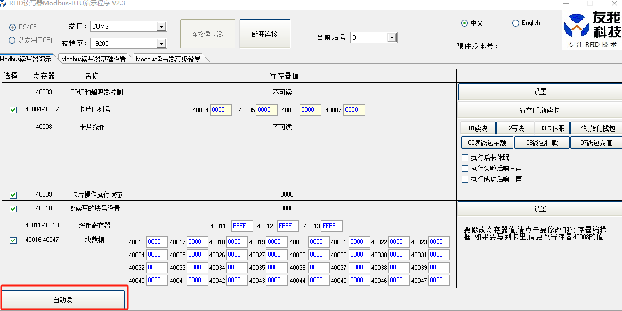Uncheck the 卡片序列号 row checkbox
This screenshot has width=622, height=311.
12,110
